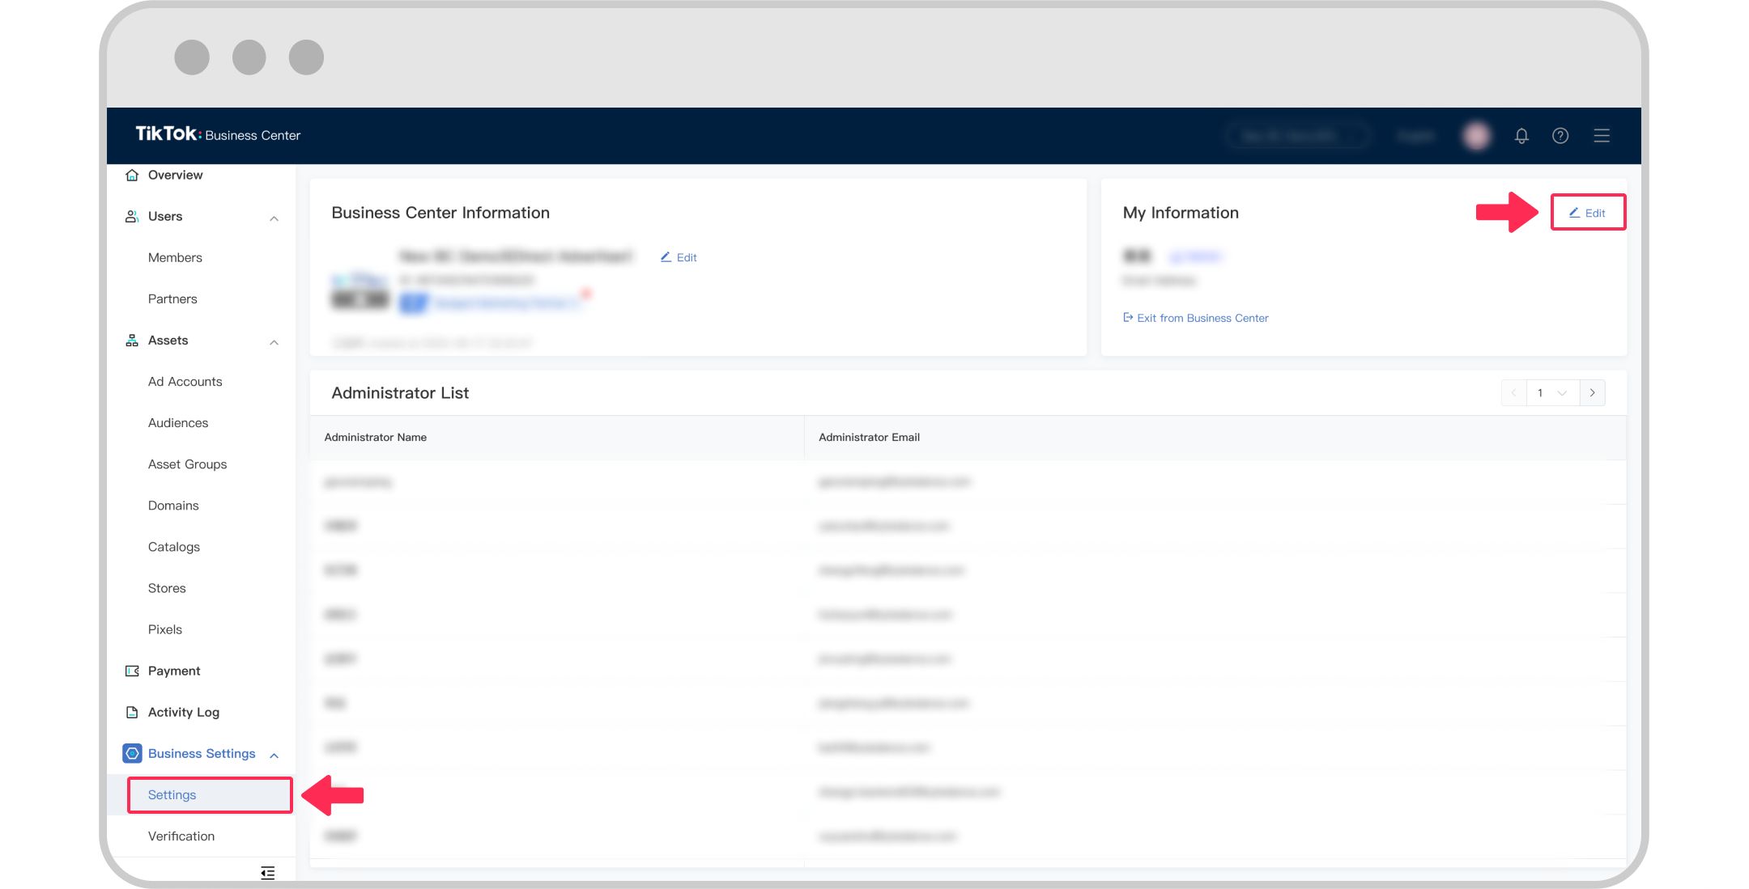The height and width of the screenshot is (889, 1749).
Task: Click the Payment card icon in sidebar
Action: 132,671
